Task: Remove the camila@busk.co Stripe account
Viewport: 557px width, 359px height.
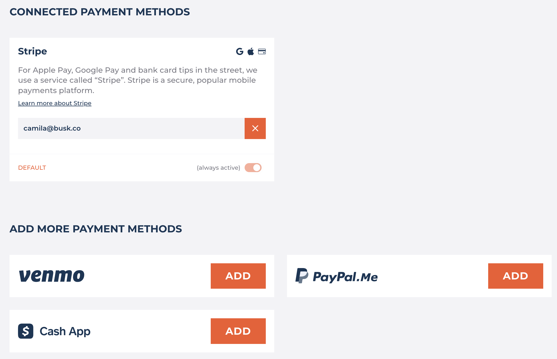Action: click(255, 128)
